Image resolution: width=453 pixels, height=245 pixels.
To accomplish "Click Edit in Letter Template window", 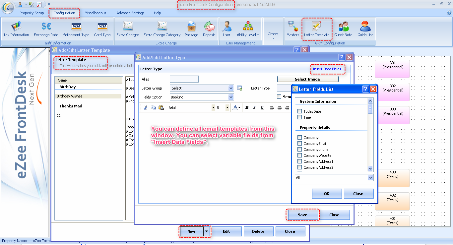I will coord(226,231).
